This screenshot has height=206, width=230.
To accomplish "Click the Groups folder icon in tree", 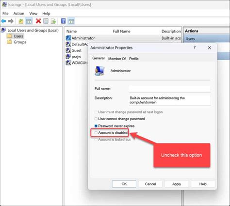I will [x=9, y=42].
